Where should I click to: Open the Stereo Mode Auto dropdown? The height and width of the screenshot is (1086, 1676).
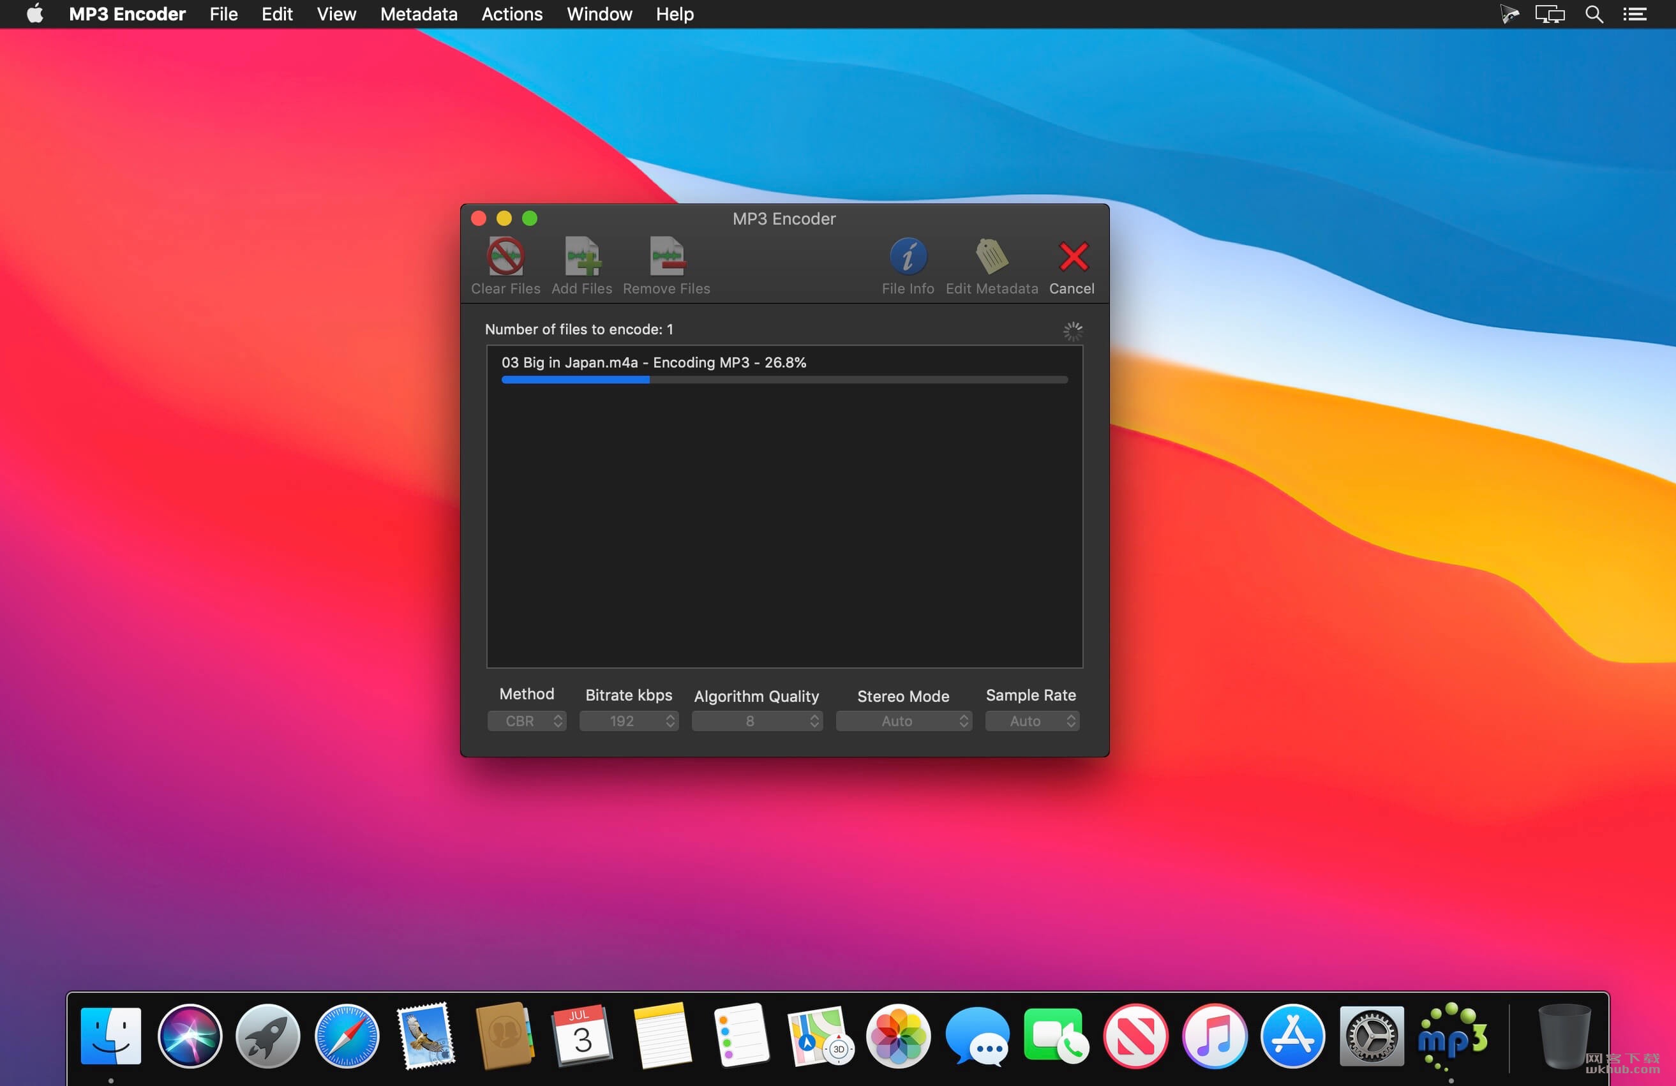coord(904,721)
